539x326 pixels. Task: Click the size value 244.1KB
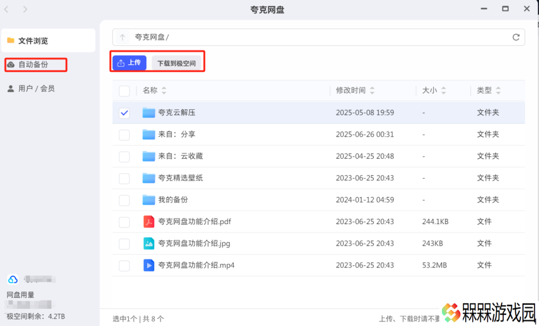tap(435, 222)
